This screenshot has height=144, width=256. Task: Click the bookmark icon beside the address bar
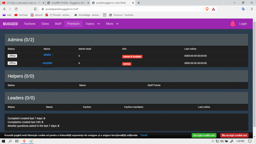click(x=35, y=9)
